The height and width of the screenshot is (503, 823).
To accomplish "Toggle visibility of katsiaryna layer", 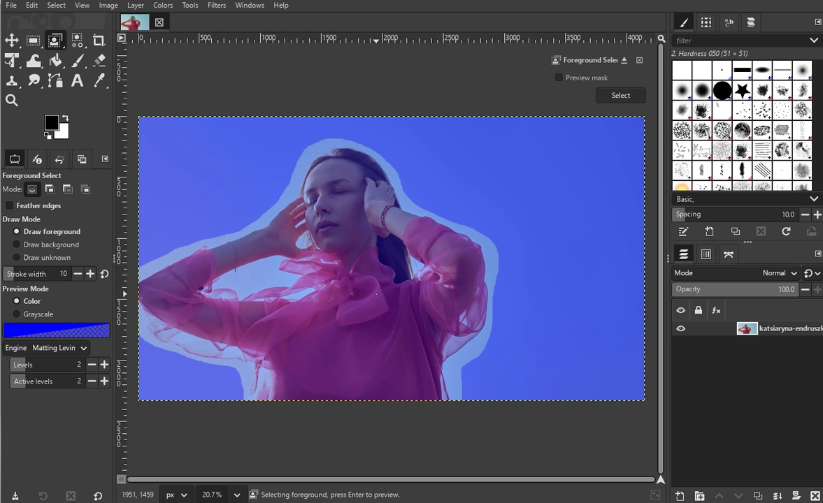I will tap(681, 328).
